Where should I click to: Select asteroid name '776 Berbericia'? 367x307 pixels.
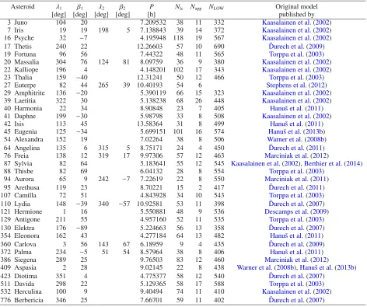(22, 300)
